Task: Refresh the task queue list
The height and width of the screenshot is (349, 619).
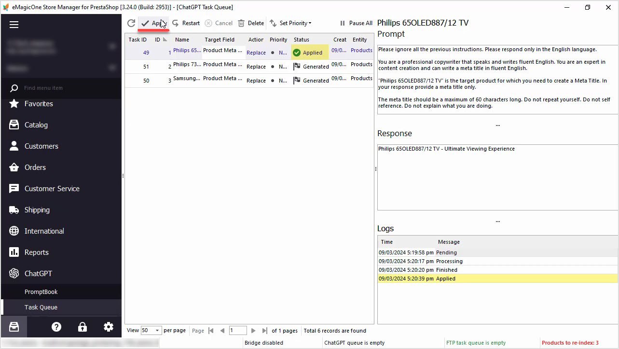Action: [131, 23]
